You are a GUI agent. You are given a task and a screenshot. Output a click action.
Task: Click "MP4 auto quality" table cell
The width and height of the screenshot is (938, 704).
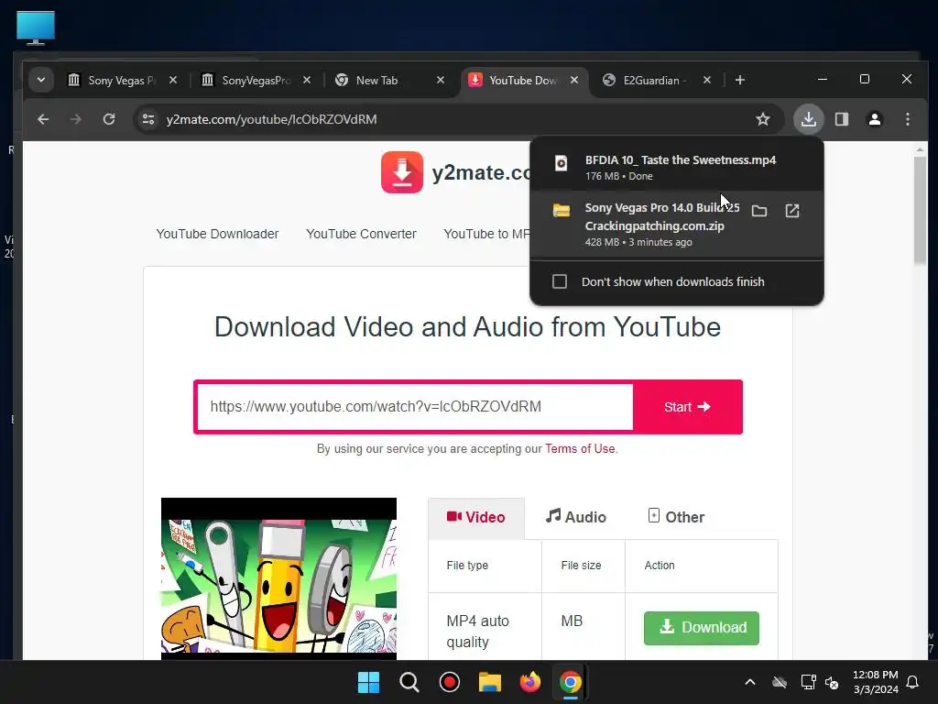[x=485, y=631]
